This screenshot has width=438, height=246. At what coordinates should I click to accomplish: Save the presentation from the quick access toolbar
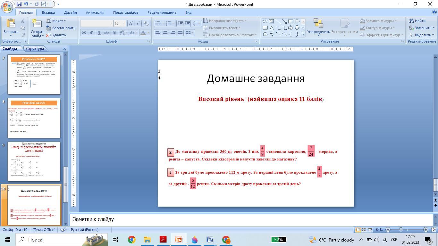(19, 4)
